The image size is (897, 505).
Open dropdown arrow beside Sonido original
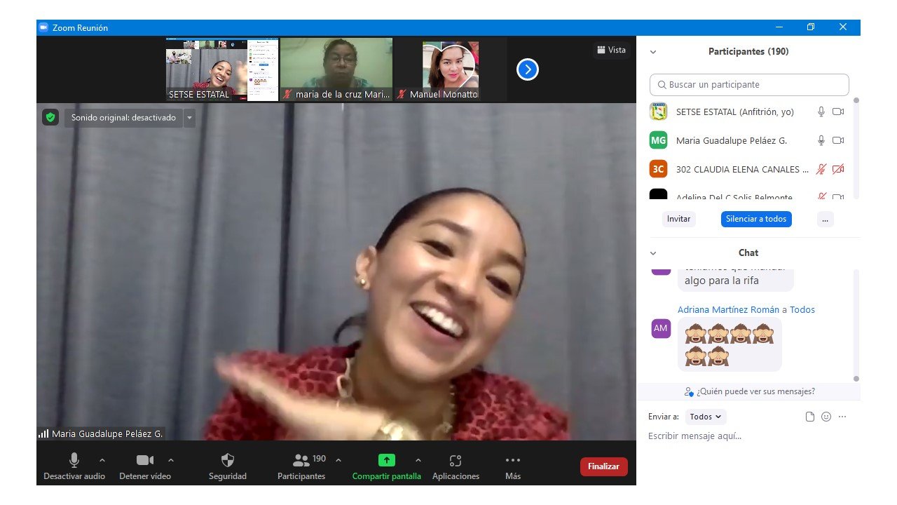[189, 118]
